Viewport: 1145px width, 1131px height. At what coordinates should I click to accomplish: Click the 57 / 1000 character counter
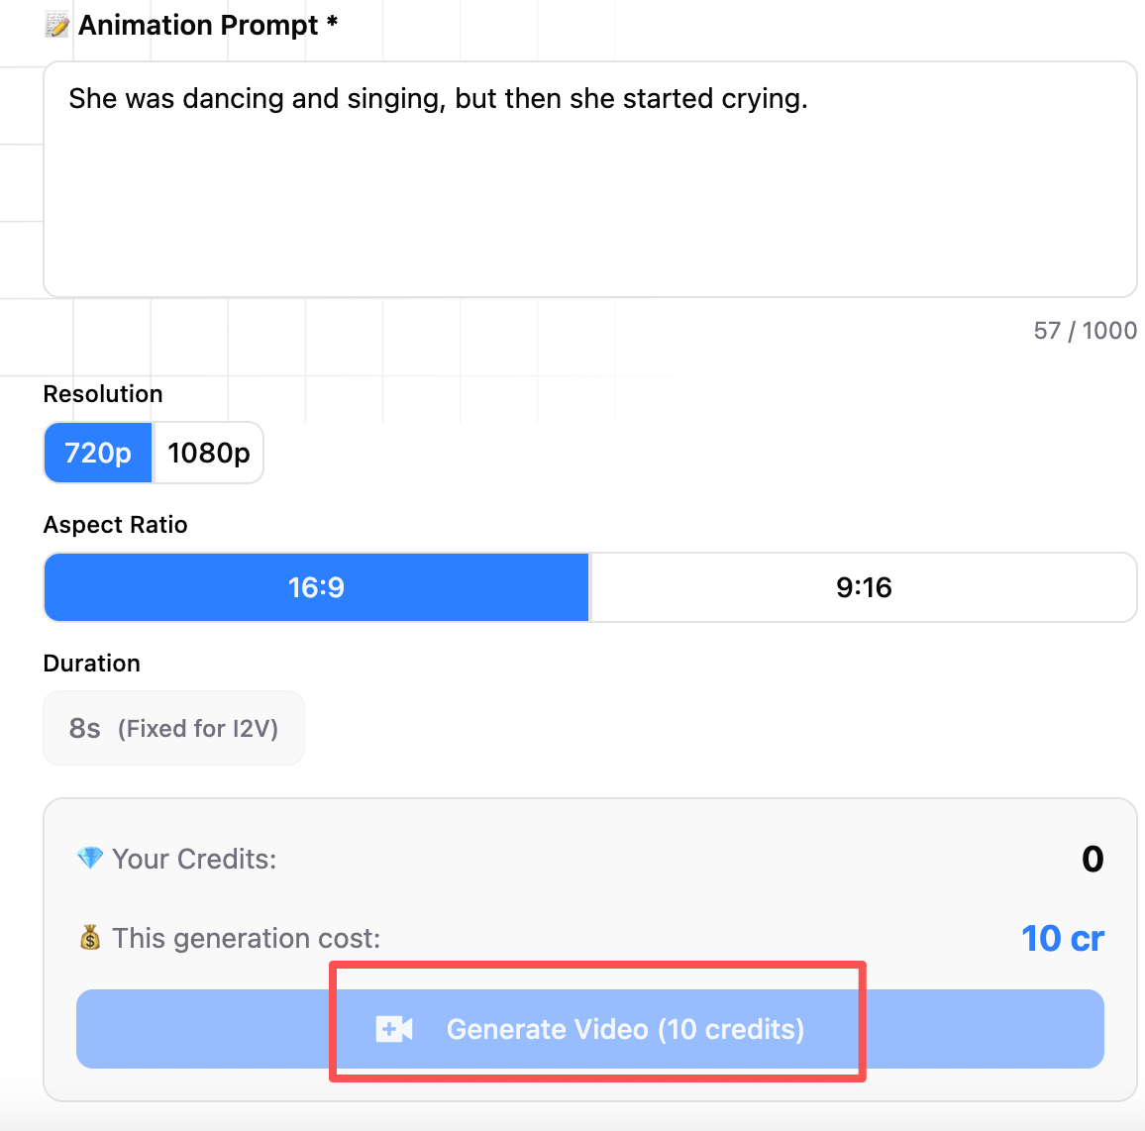point(1085,330)
